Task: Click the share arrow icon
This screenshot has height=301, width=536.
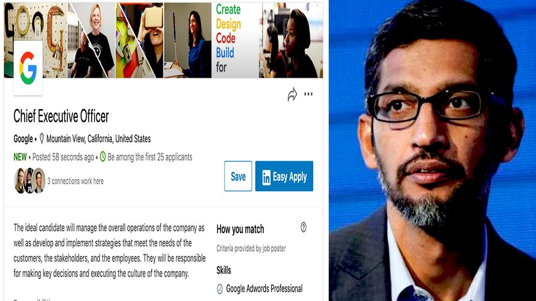Action: coord(292,95)
